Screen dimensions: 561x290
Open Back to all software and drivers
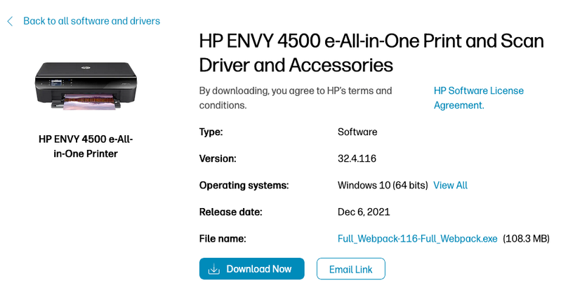[91, 21]
